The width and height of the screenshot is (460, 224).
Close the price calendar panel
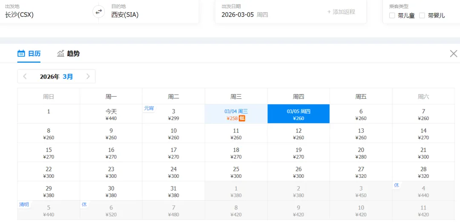coord(454,53)
